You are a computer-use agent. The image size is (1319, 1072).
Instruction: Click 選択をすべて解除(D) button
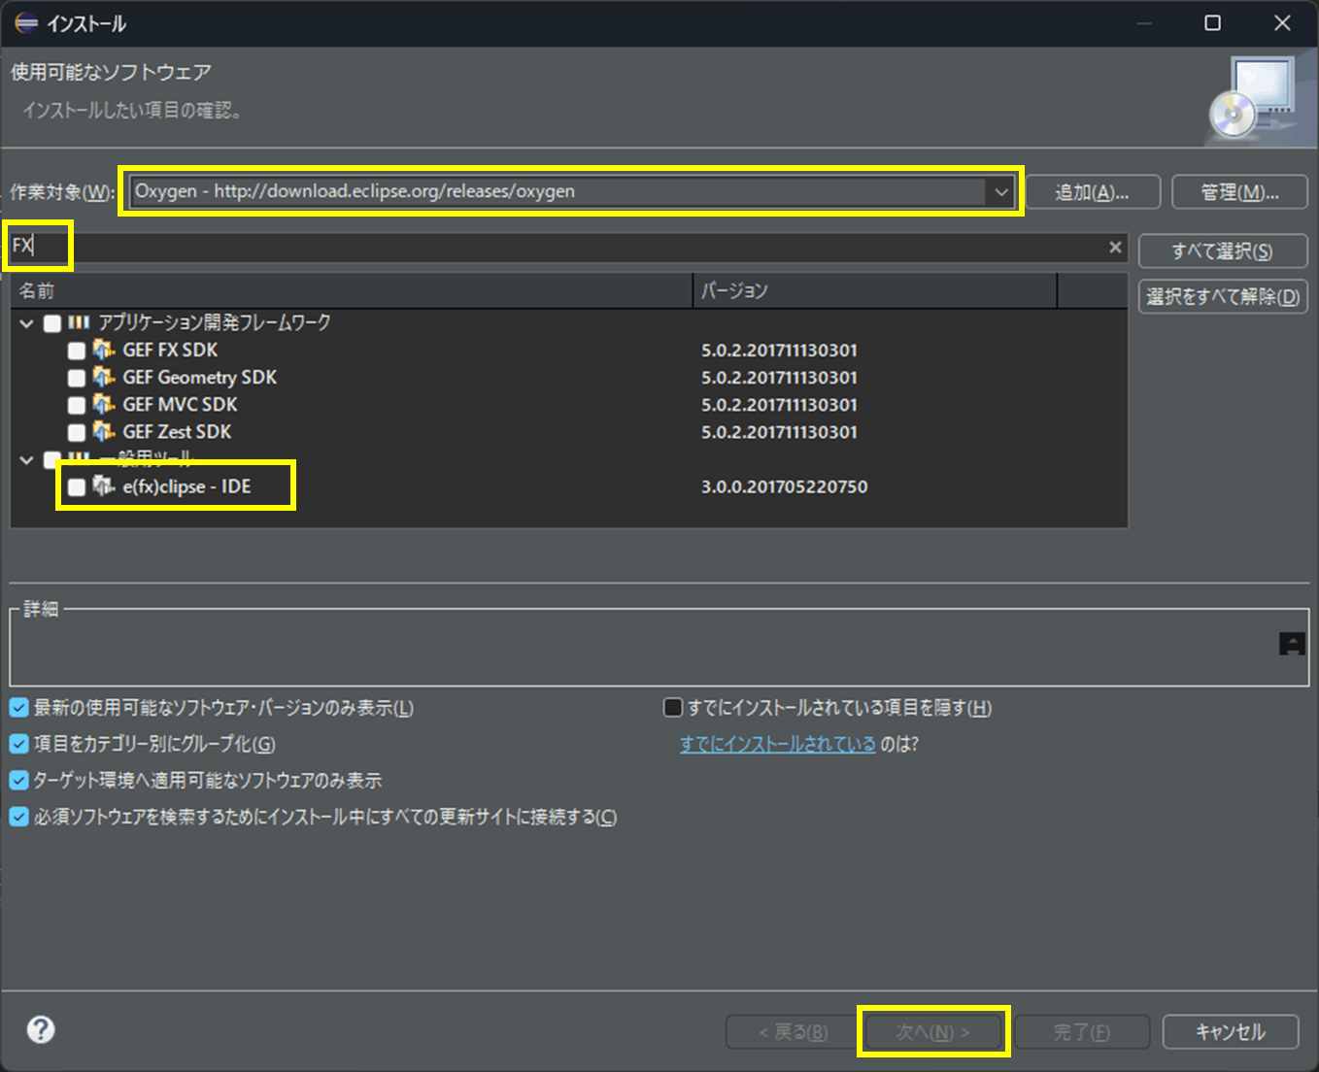(1223, 296)
